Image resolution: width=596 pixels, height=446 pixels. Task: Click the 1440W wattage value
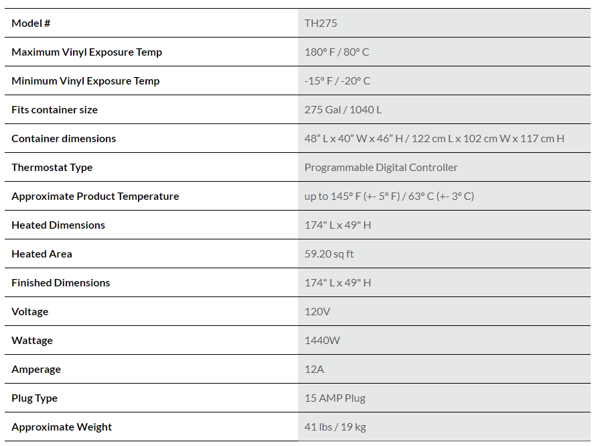click(x=322, y=341)
